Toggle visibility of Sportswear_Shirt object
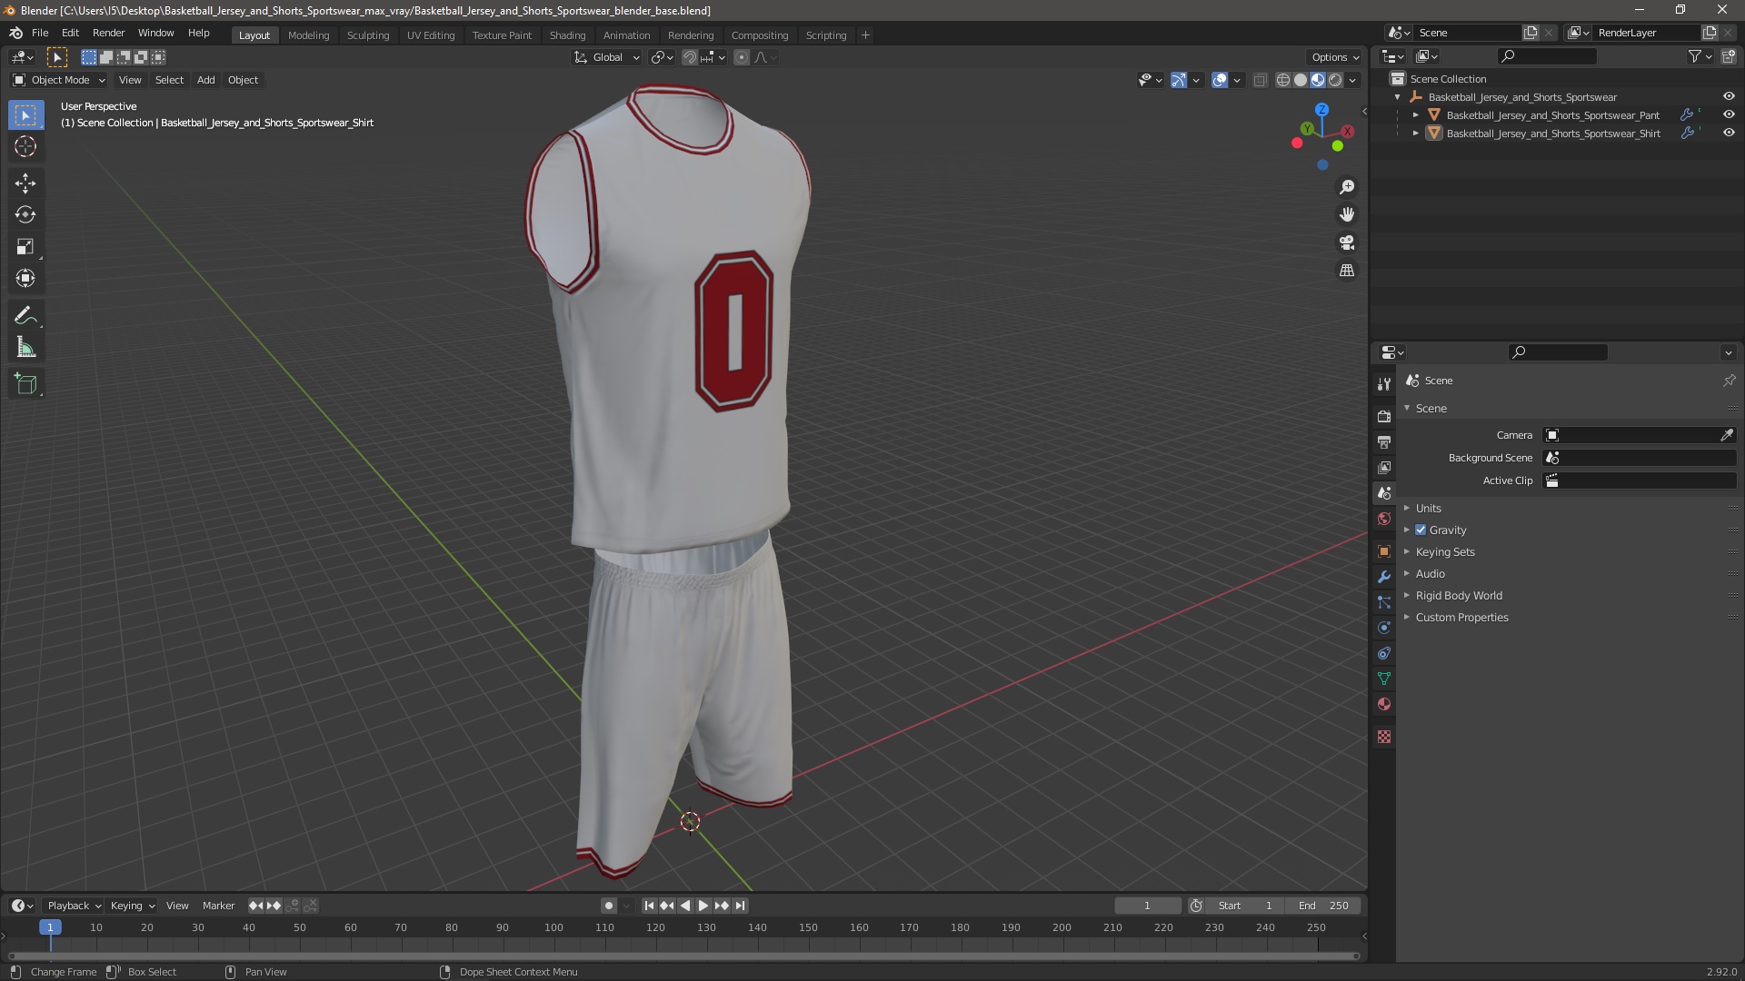Screen dimensions: 1745x981 (x=1729, y=133)
